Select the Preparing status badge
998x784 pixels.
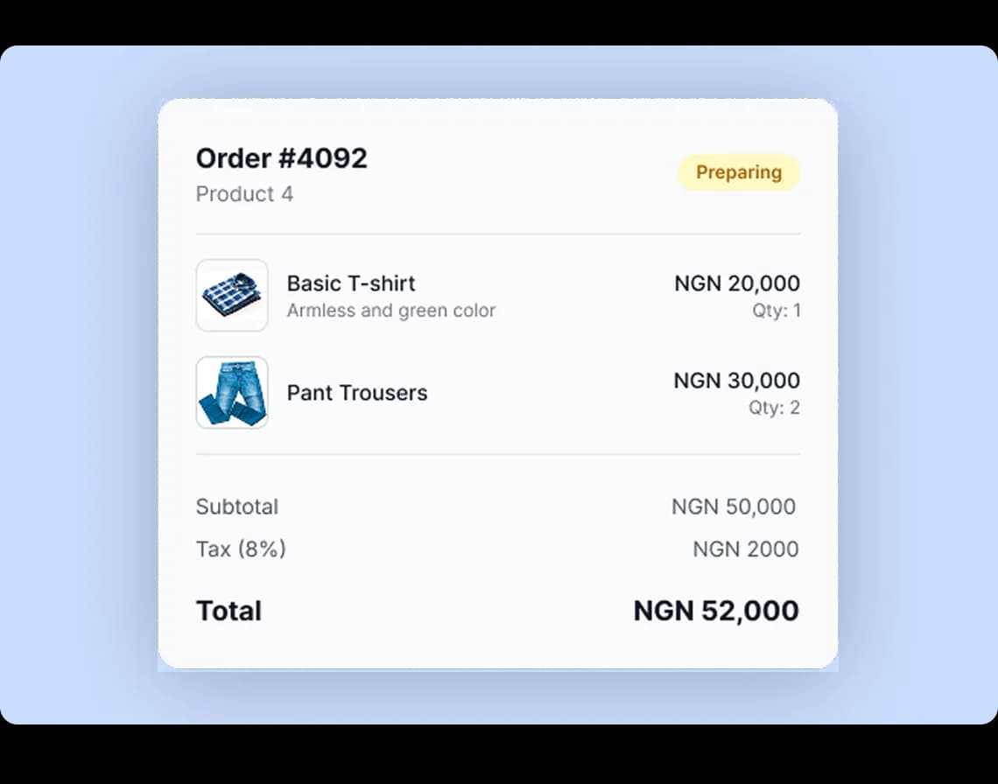click(x=739, y=172)
